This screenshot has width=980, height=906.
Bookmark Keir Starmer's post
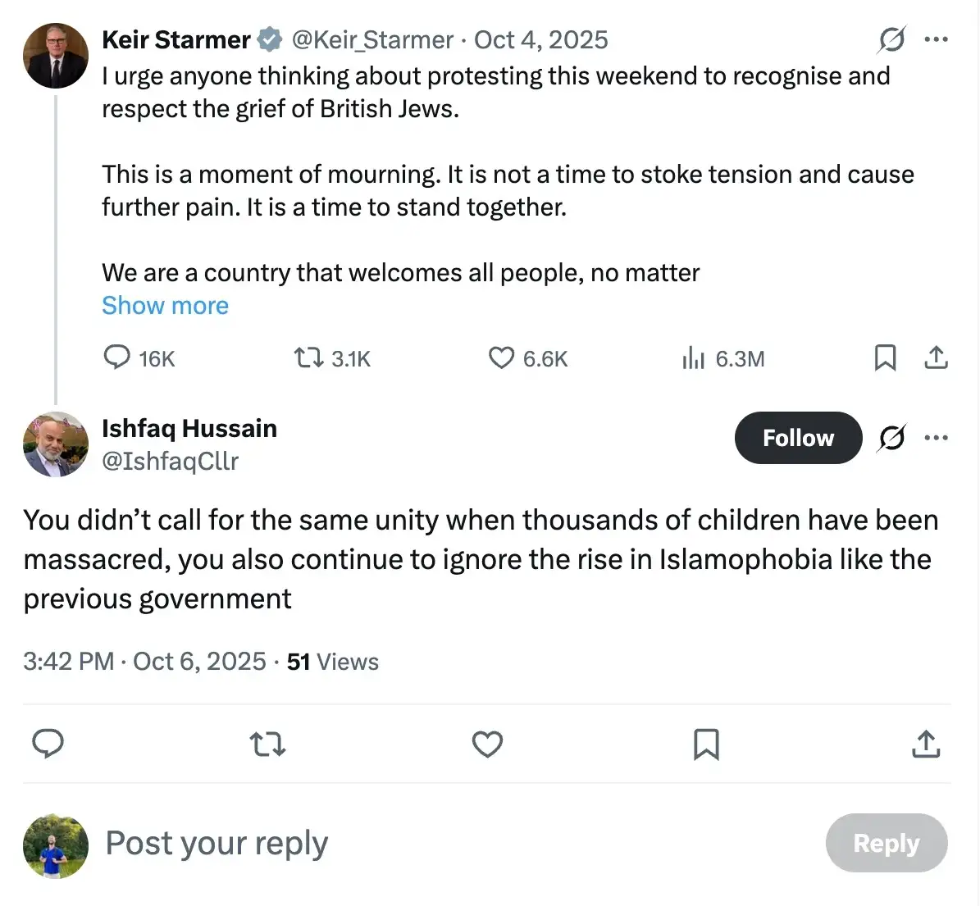885,357
